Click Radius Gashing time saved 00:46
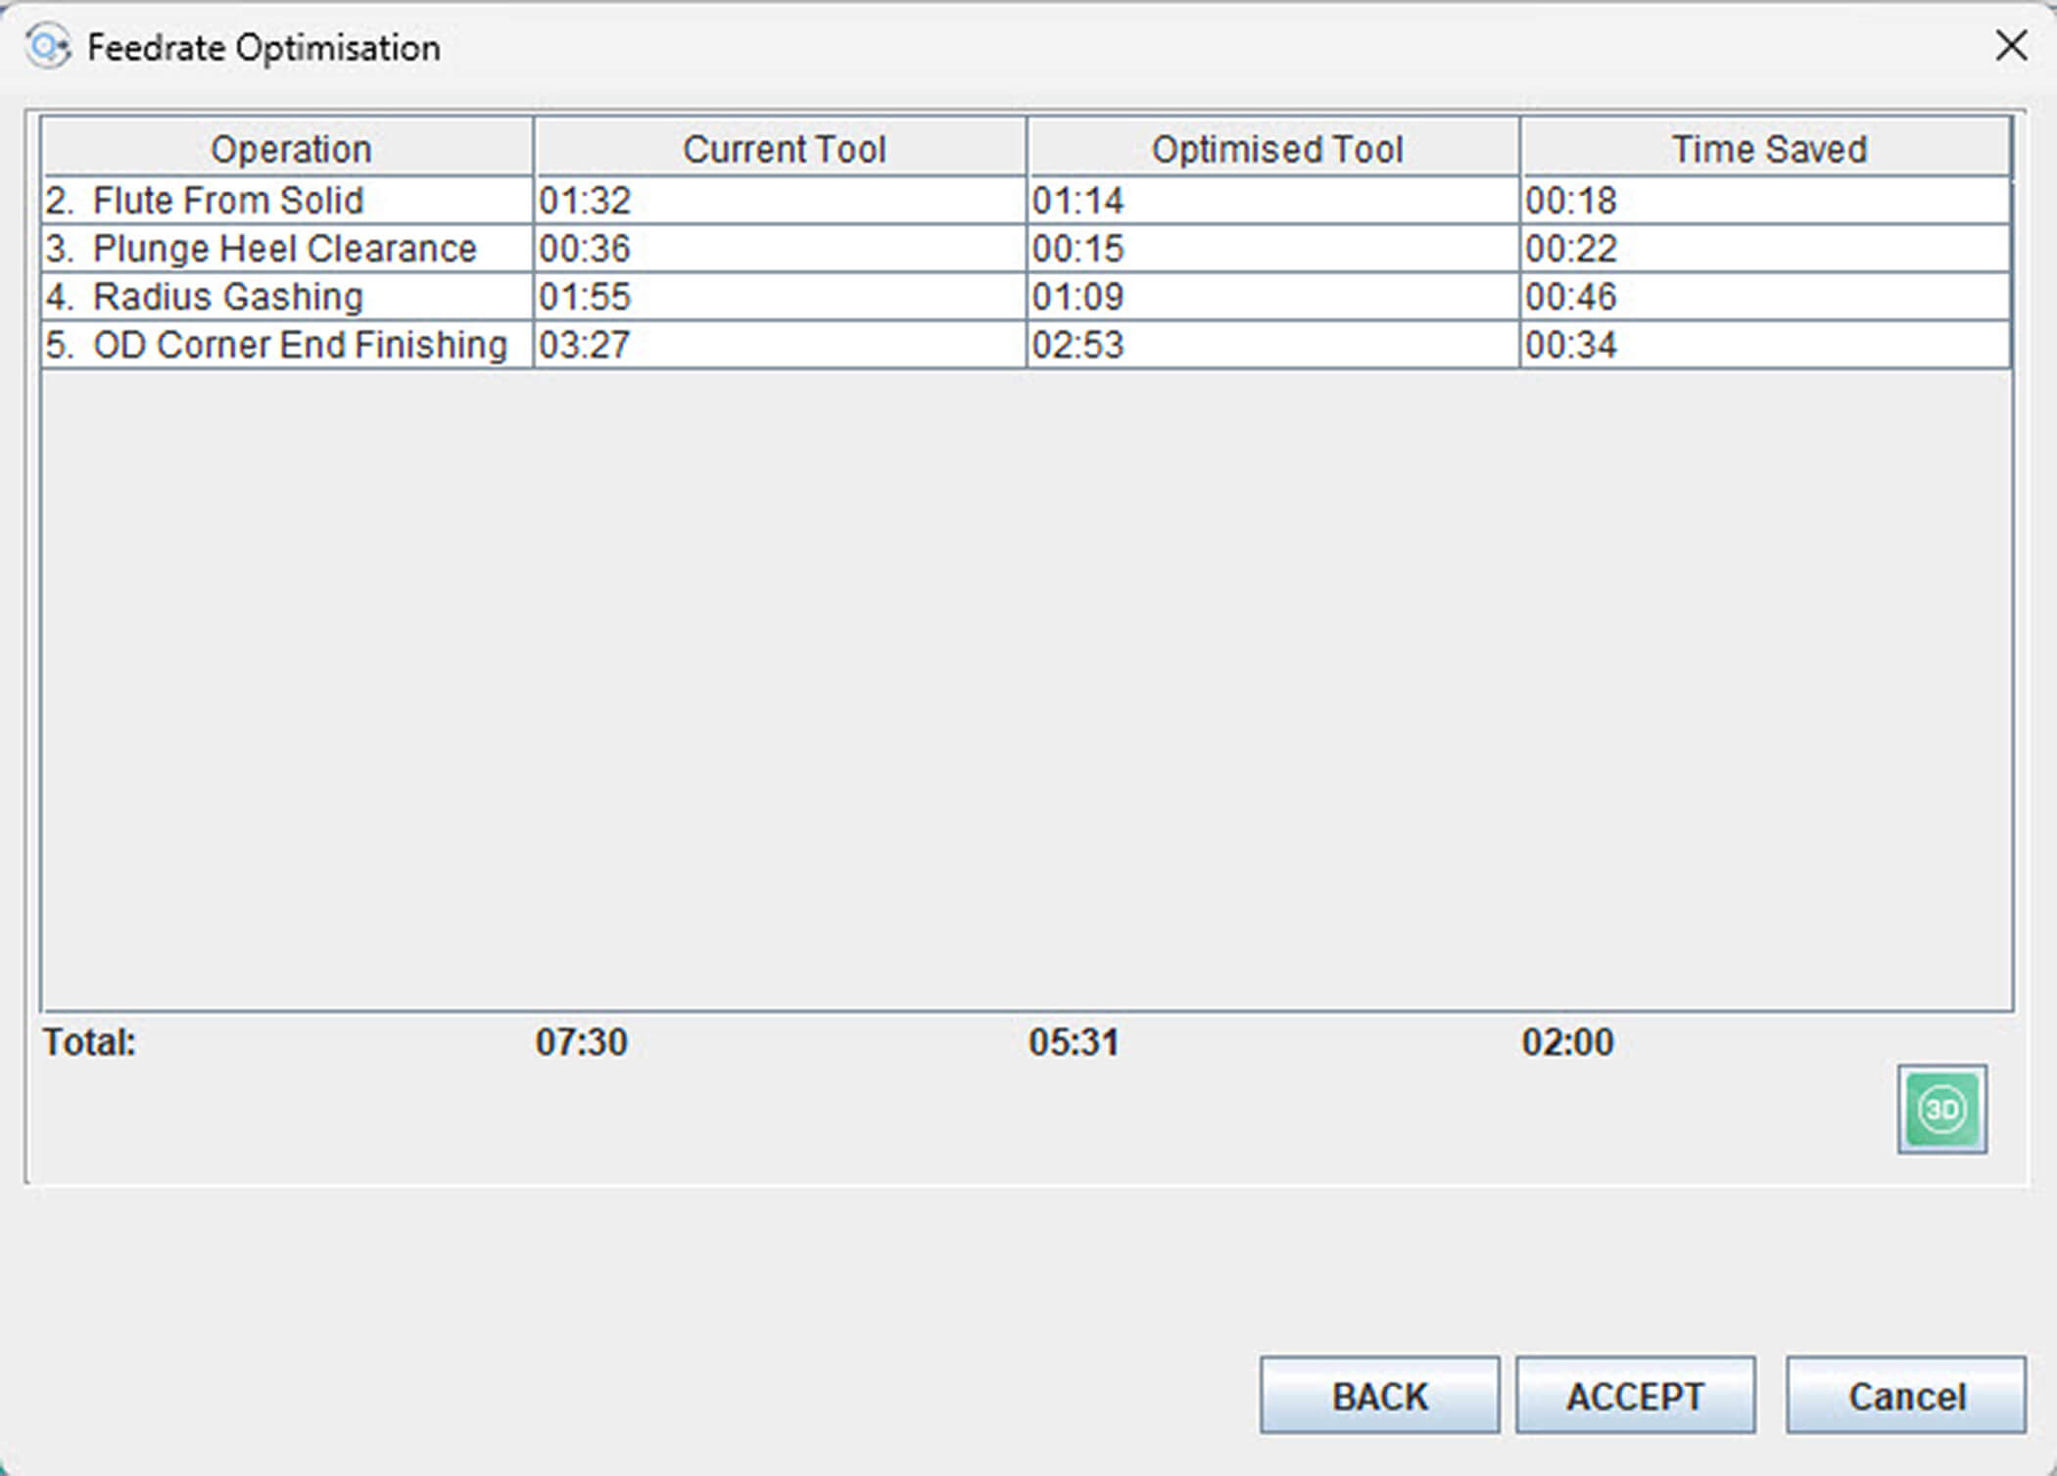The image size is (2057, 1476). (1570, 297)
